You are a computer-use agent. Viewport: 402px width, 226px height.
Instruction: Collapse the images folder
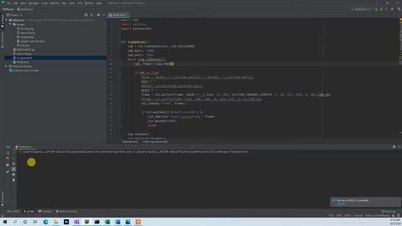[x=10, y=24]
